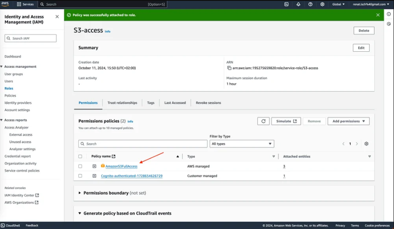Open the Add permissions dropdown
Screen dimensions: 394x229
tap(348, 121)
